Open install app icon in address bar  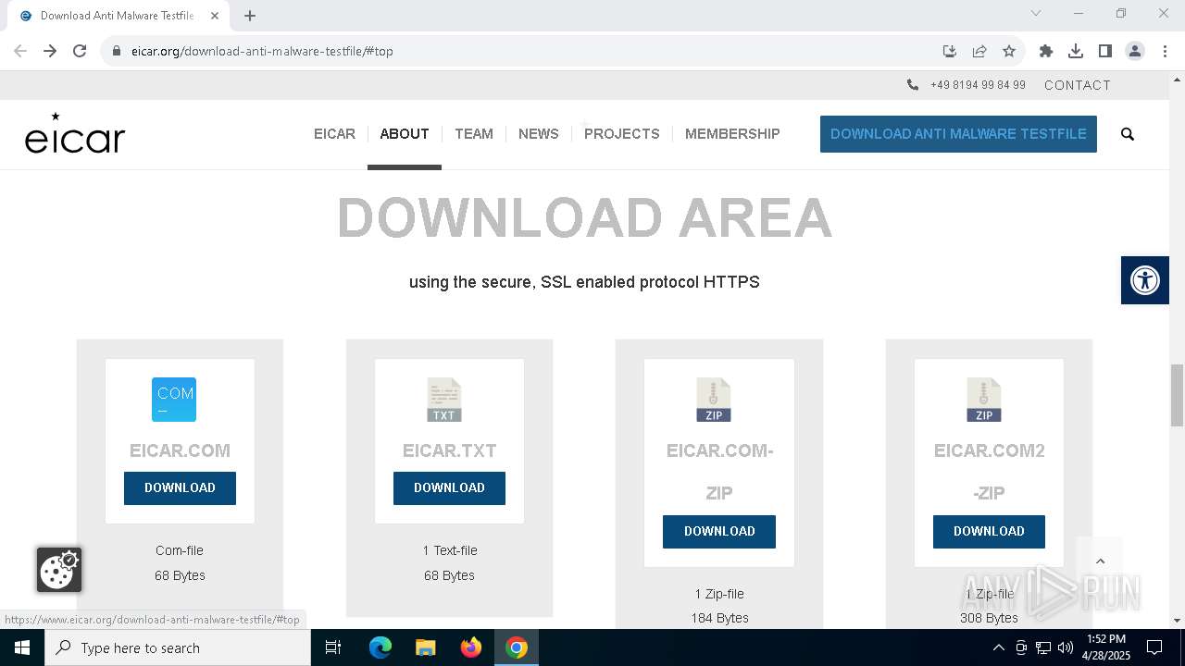pyautogui.click(x=949, y=51)
